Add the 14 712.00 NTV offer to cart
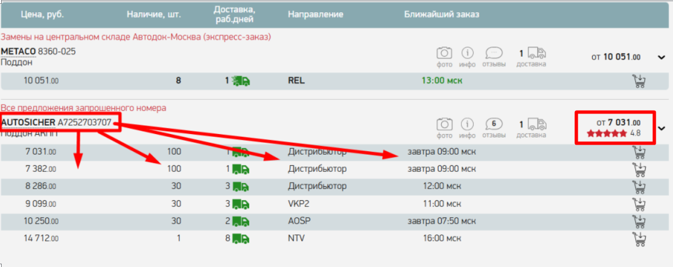 coord(640,239)
